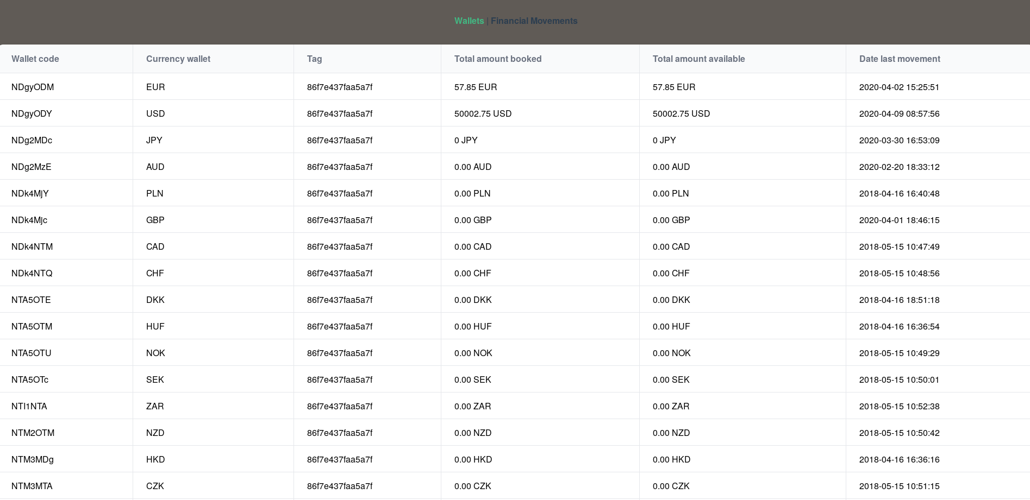Select wallet code NTA5OTM
Image resolution: width=1030 pixels, height=500 pixels.
coord(32,326)
